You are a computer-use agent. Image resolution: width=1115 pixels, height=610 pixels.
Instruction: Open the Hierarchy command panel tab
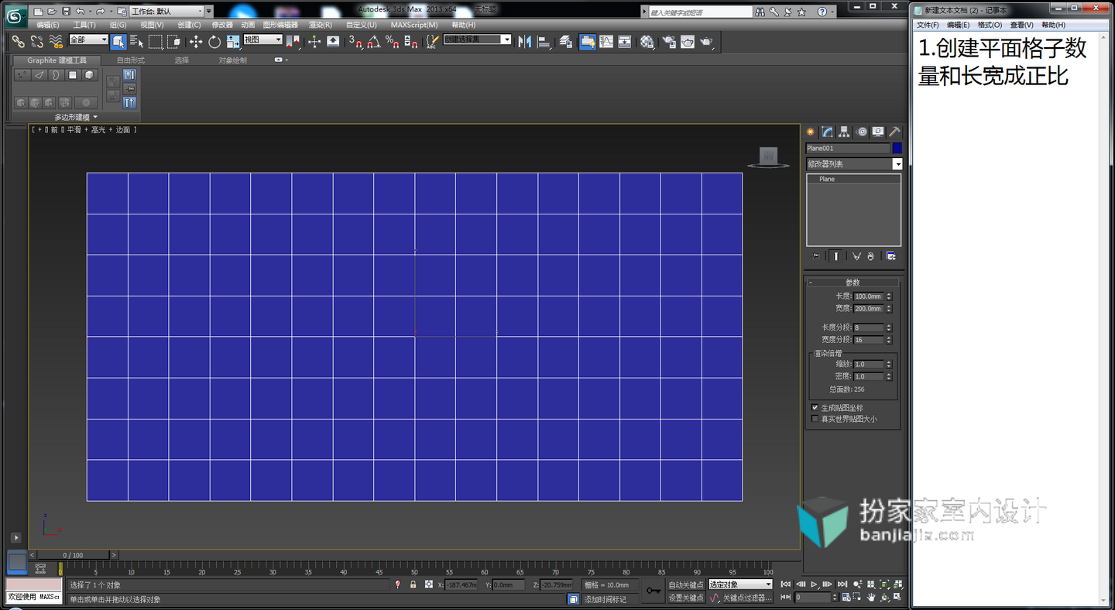(x=844, y=132)
